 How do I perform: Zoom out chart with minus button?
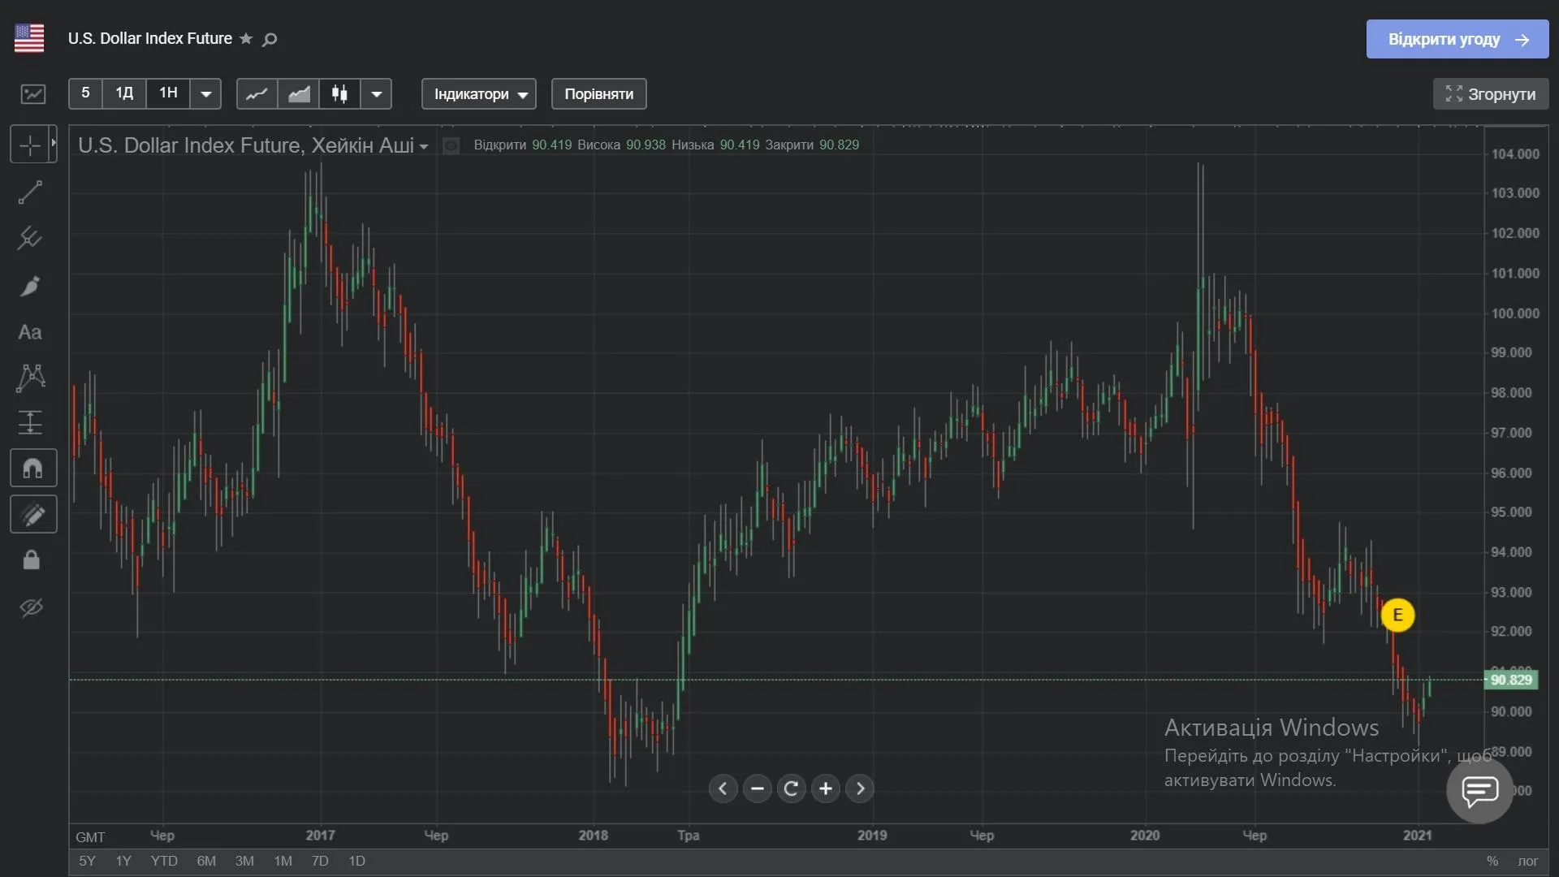[x=758, y=788]
